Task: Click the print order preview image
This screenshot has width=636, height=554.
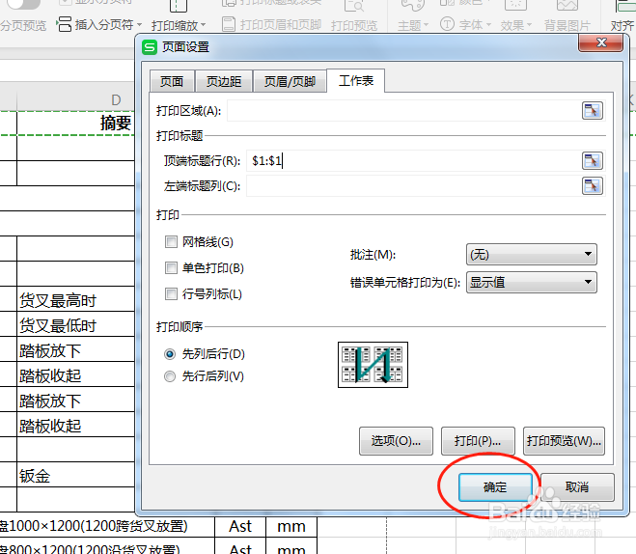Action: pos(373,365)
